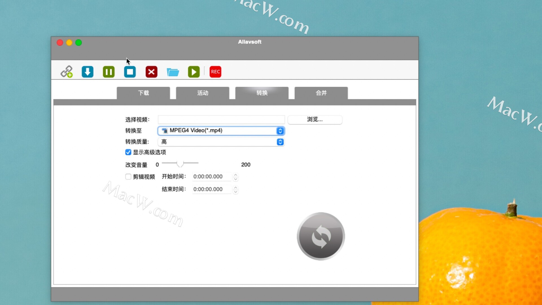Stop the task with blue stop icon

(130, 72)
